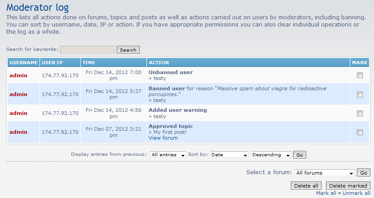Click the 'Unmark all' link

click(x=356, y=193)
